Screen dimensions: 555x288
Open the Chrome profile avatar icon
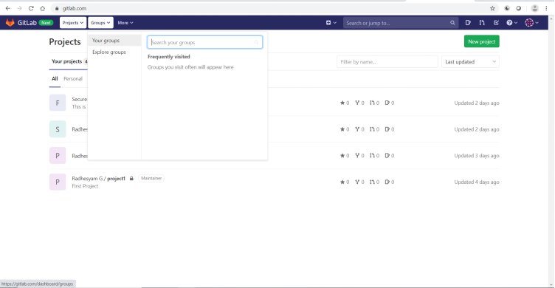pos(534,8)
